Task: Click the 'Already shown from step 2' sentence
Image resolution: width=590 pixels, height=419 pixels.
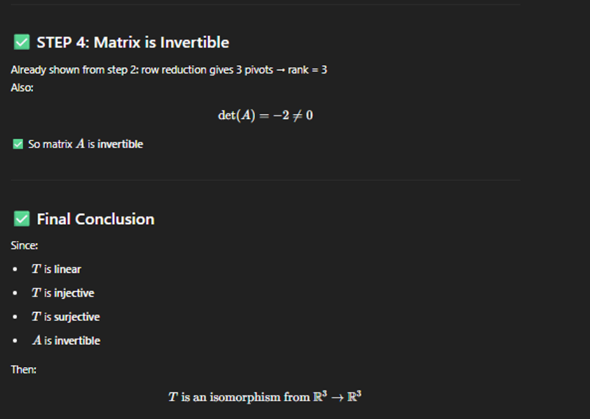Action: point(169,70)
